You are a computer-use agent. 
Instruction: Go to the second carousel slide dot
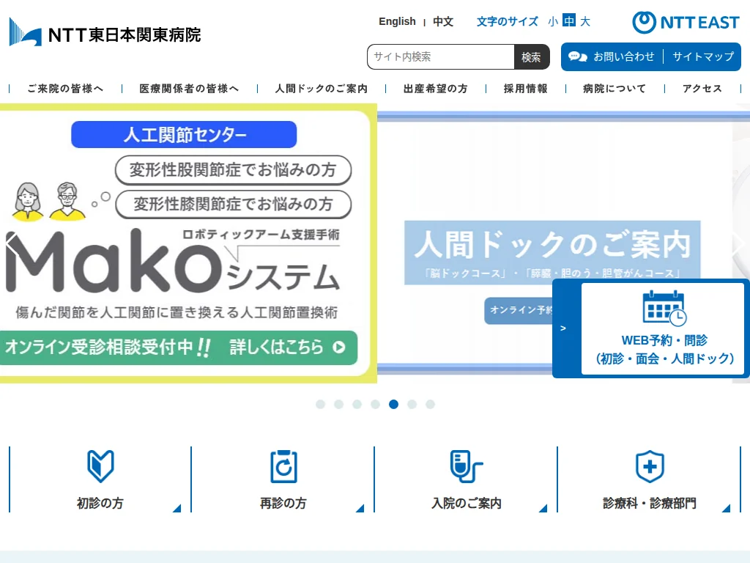coord(338,405)
